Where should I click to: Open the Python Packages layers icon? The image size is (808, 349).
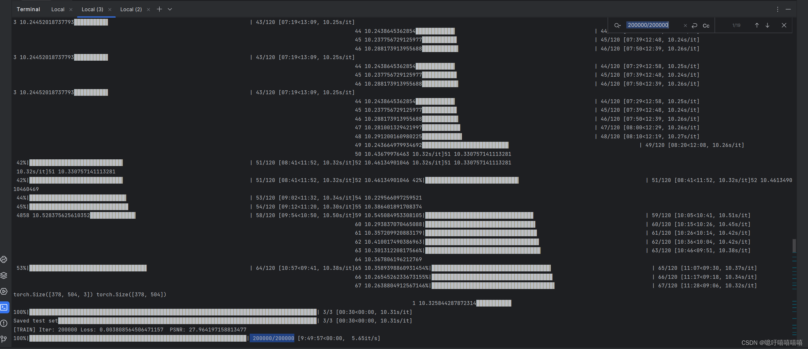pyautogui.click(x=4, y=275)
